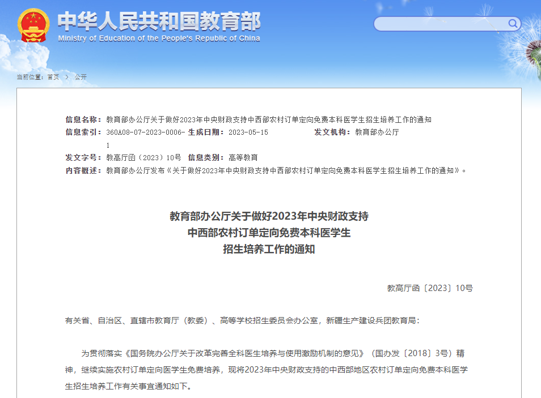Click the index number 360A08-07-2023-0006-

[146, 132]
